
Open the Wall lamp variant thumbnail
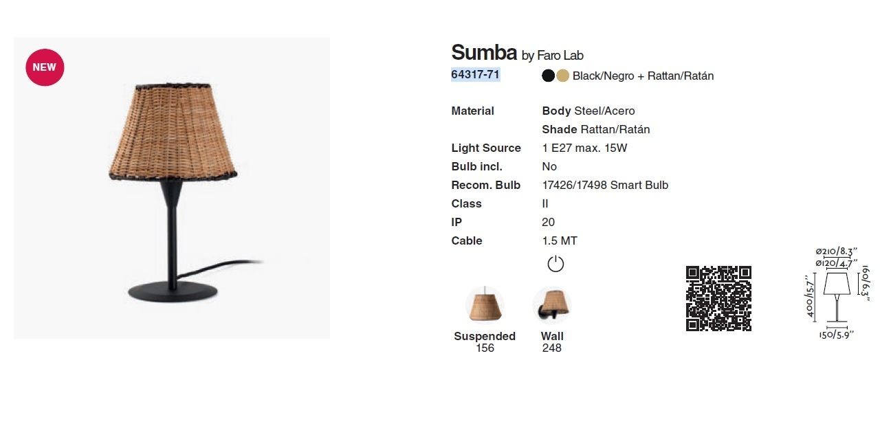(552, 306)
